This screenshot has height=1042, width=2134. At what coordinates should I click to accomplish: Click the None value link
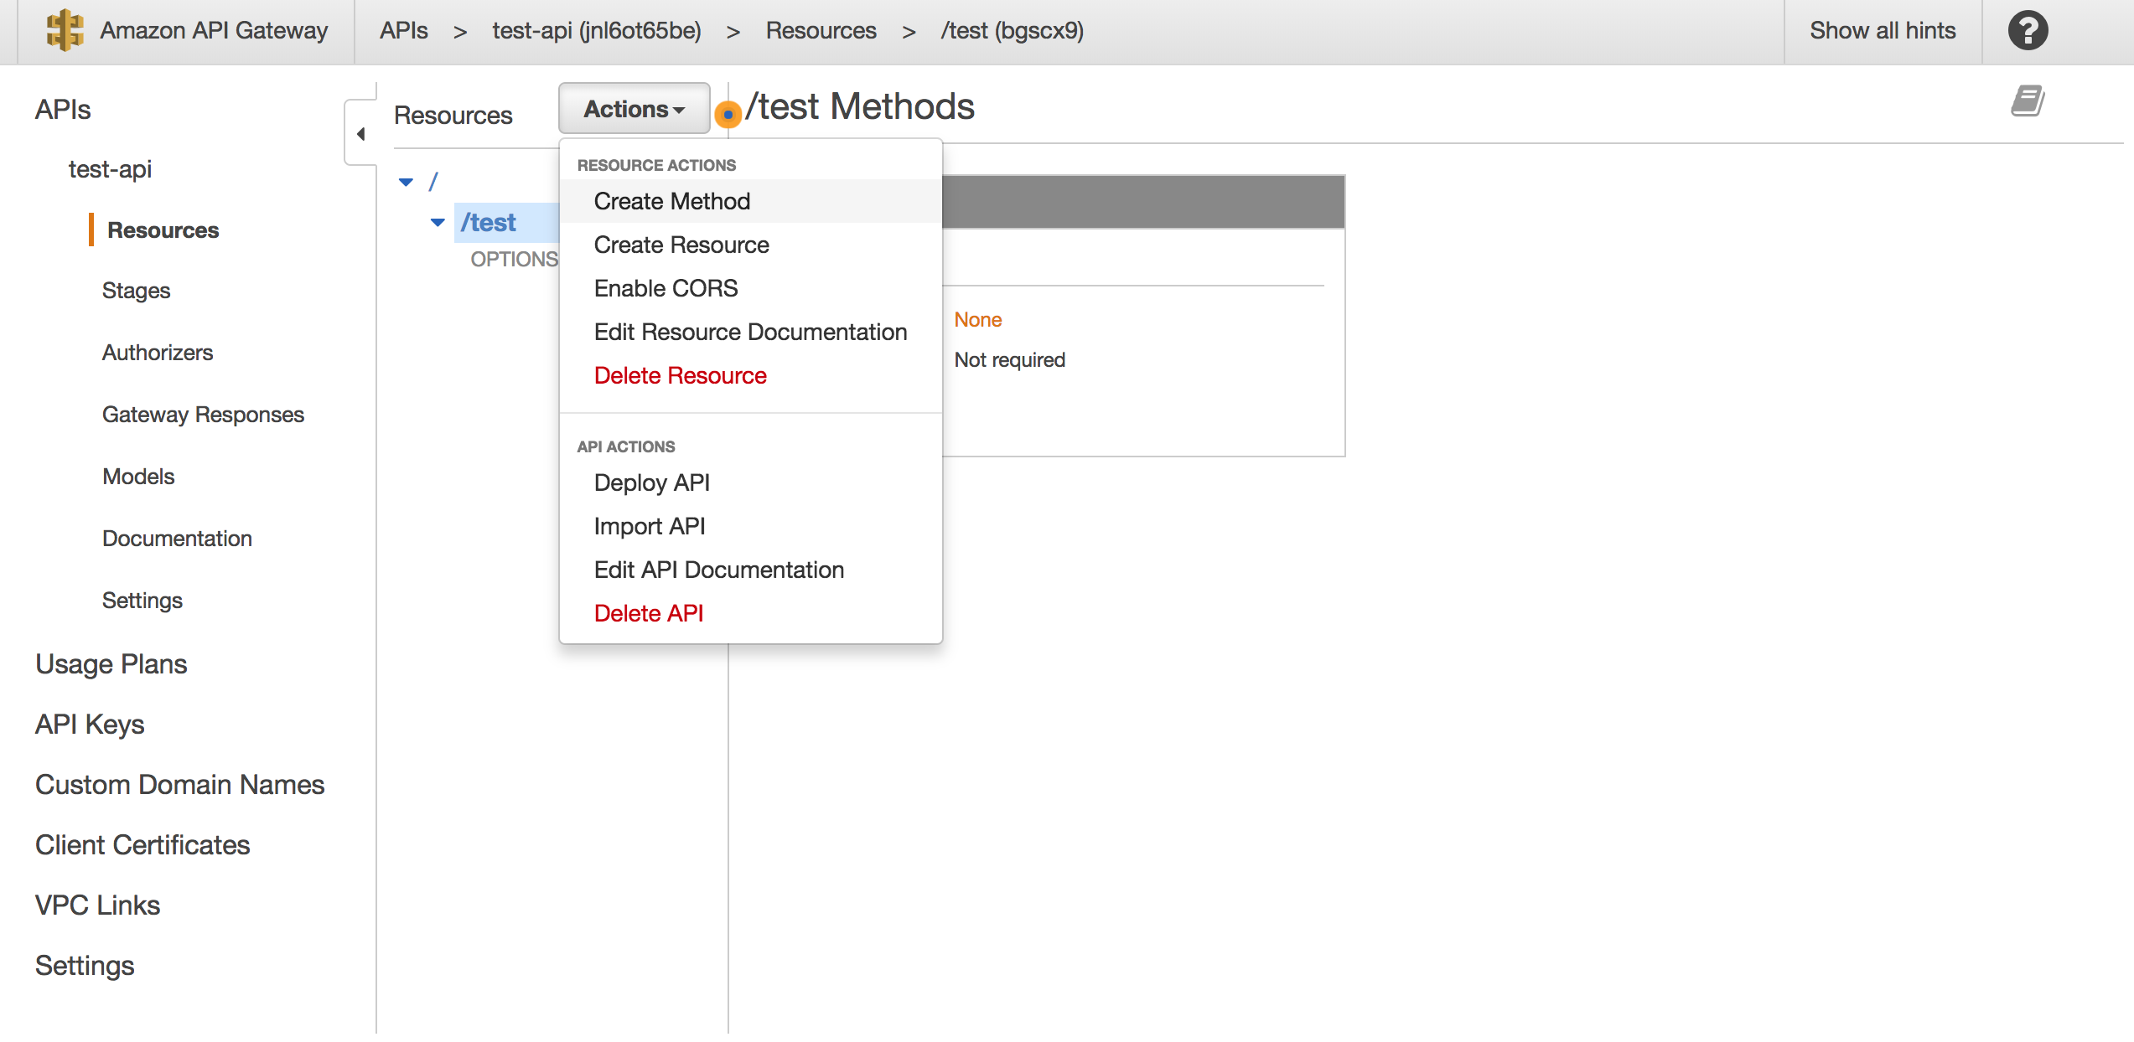[977, 319]
